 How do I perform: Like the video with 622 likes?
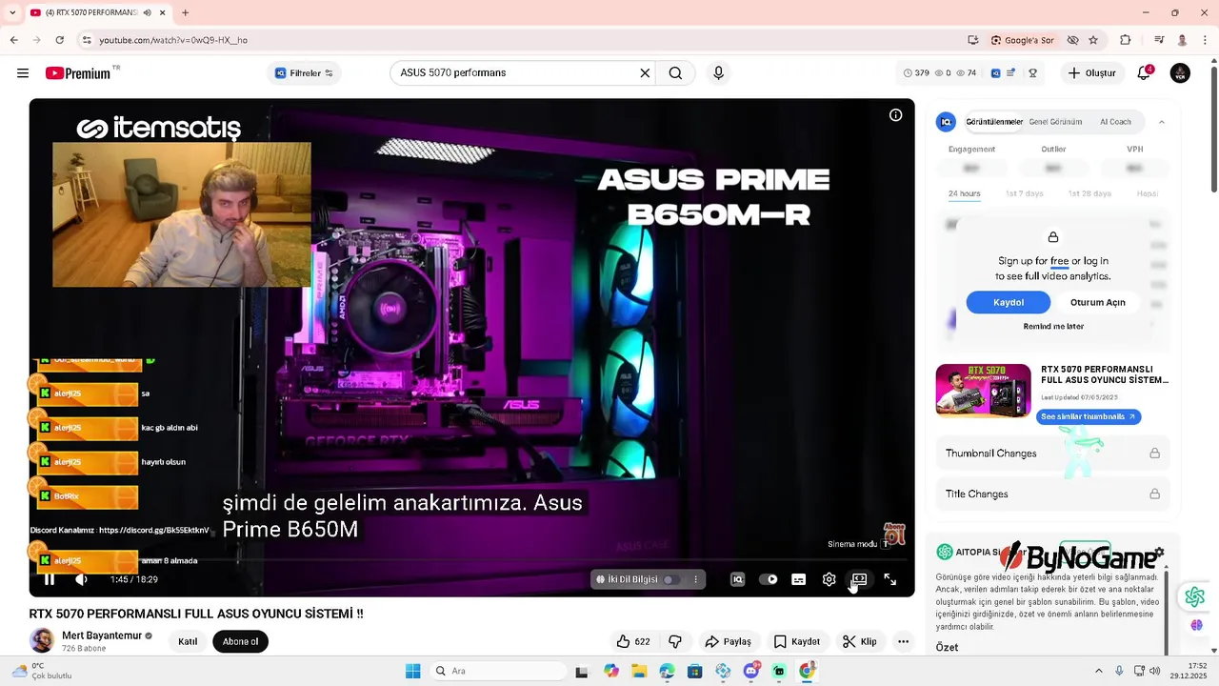click(x=633, y=641)
